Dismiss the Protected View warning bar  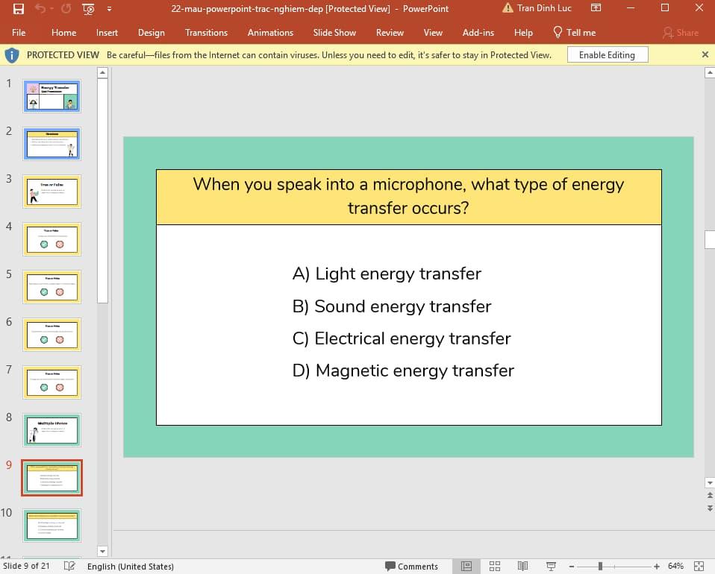click(705, 54)
